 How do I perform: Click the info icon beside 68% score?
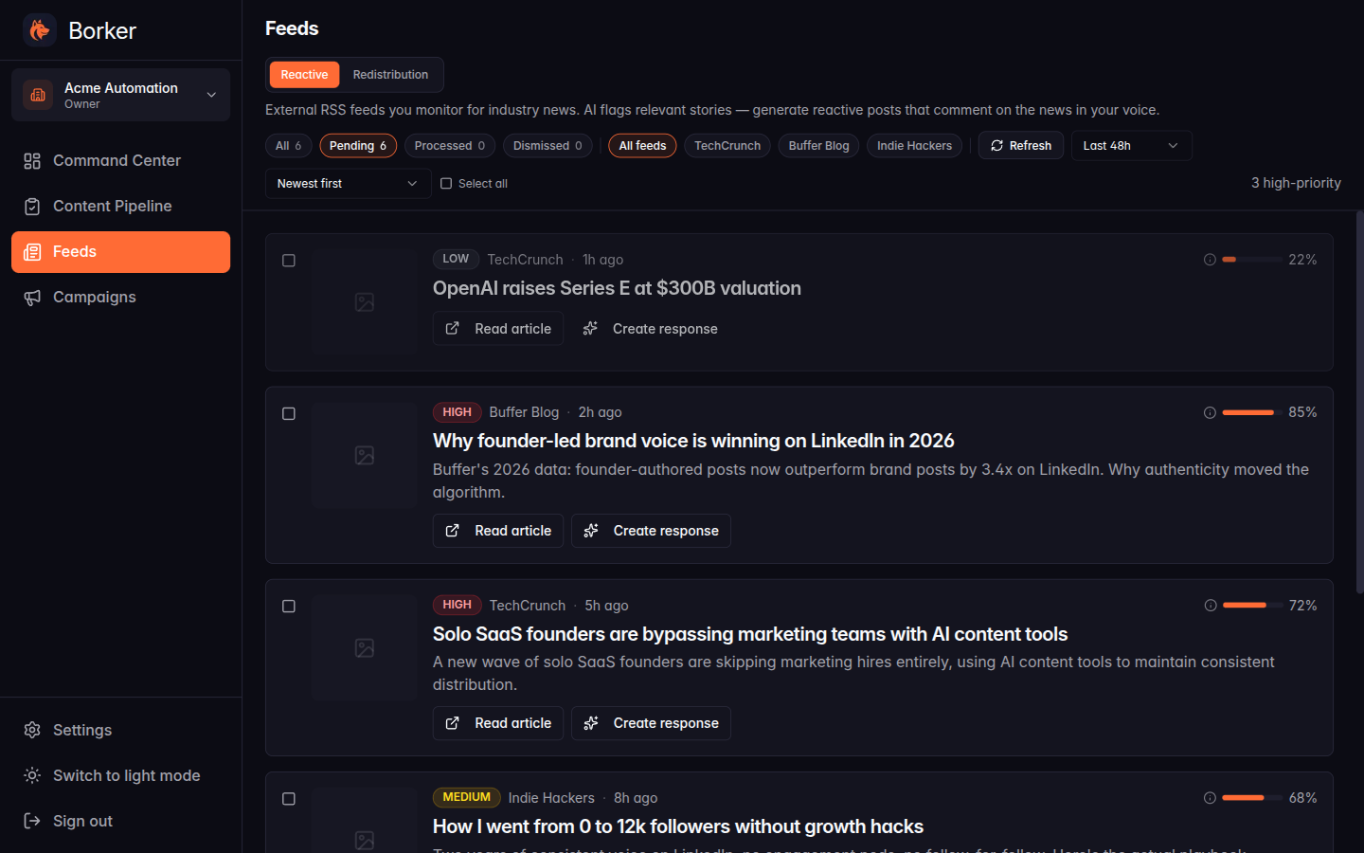[x=1210, y=798]
